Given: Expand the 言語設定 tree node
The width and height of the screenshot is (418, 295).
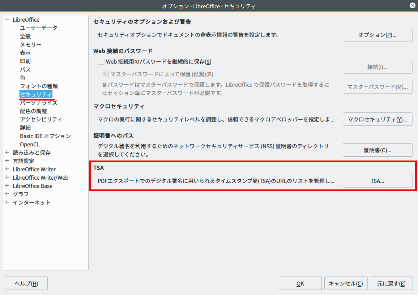Looking at the screenshot, I should pyautogui.click(x=7, y=161).
